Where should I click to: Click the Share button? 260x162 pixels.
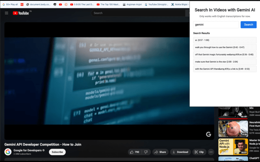(160, 152)
